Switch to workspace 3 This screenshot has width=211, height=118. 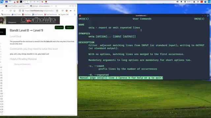coord(34,2)
